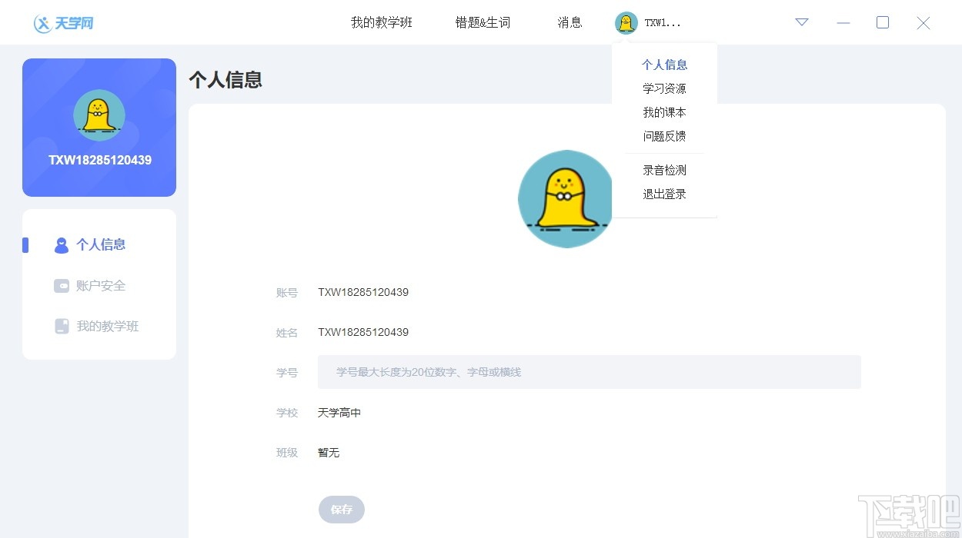Click the large avatar picture in the form

pyautogui.click(x=565, y=198)
